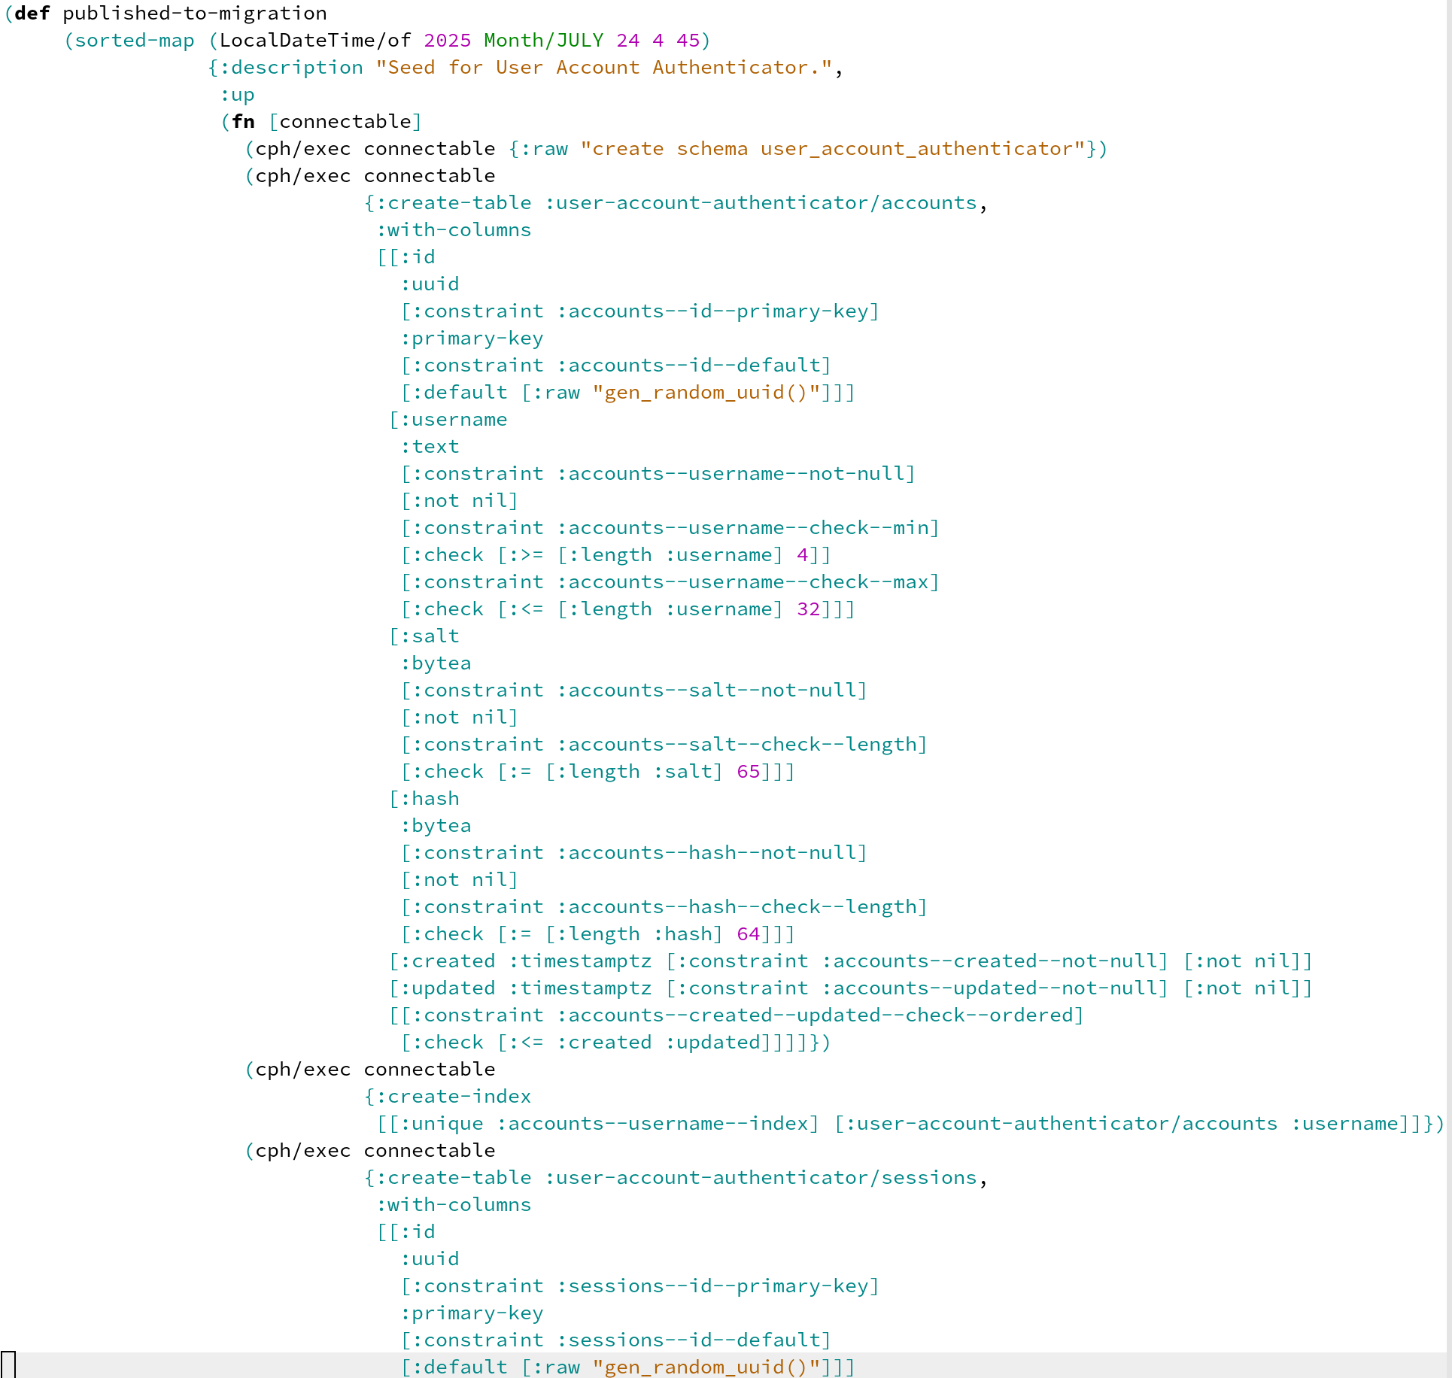Click the highlighted current line with gen_random_uuid()

click(x=722, y=1366)
